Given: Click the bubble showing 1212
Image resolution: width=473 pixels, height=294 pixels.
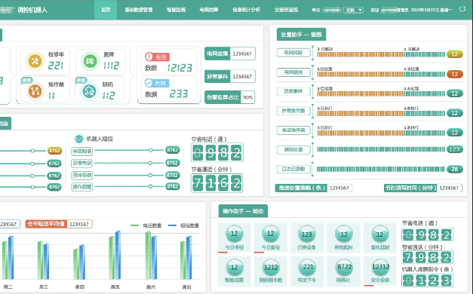Looking at the screenshot, I should (271, 268).
